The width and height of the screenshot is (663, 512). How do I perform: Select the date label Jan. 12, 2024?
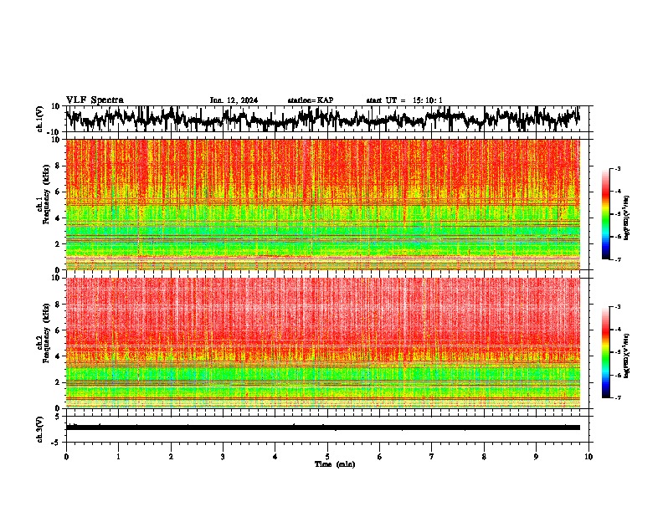pos(234,100)
